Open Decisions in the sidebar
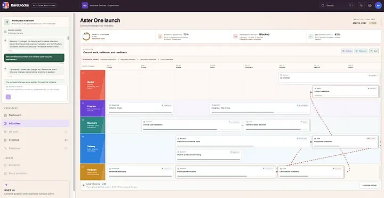This screenshot has height=198, width=384. click(x=36, y=148)
